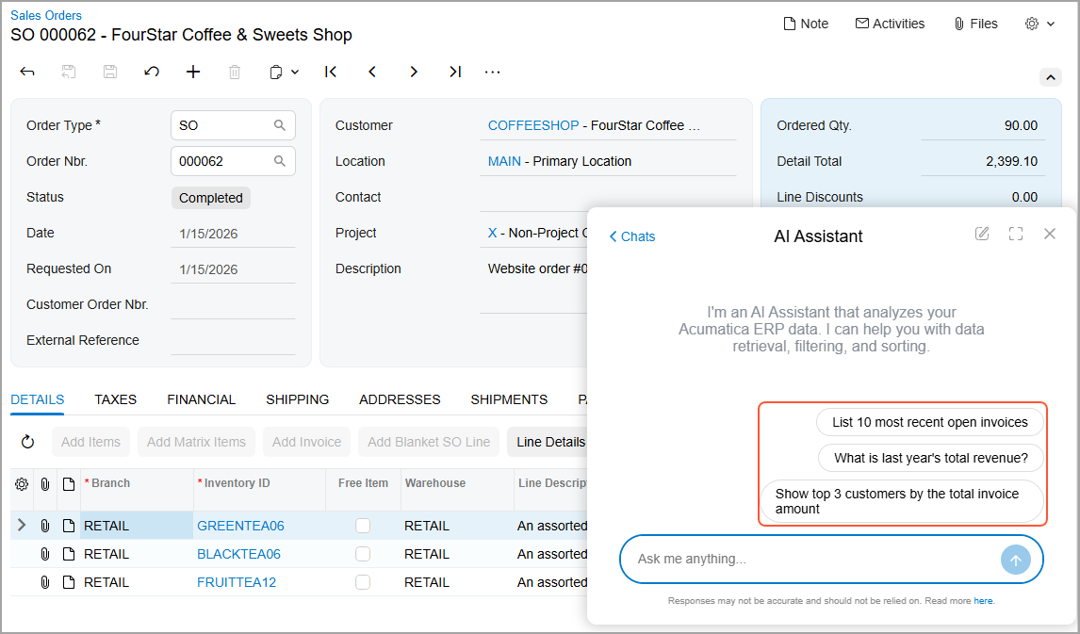Click the back arrow toolbar icon
Viewport: 1080px width, 634px height.
(x=27, y=72)
